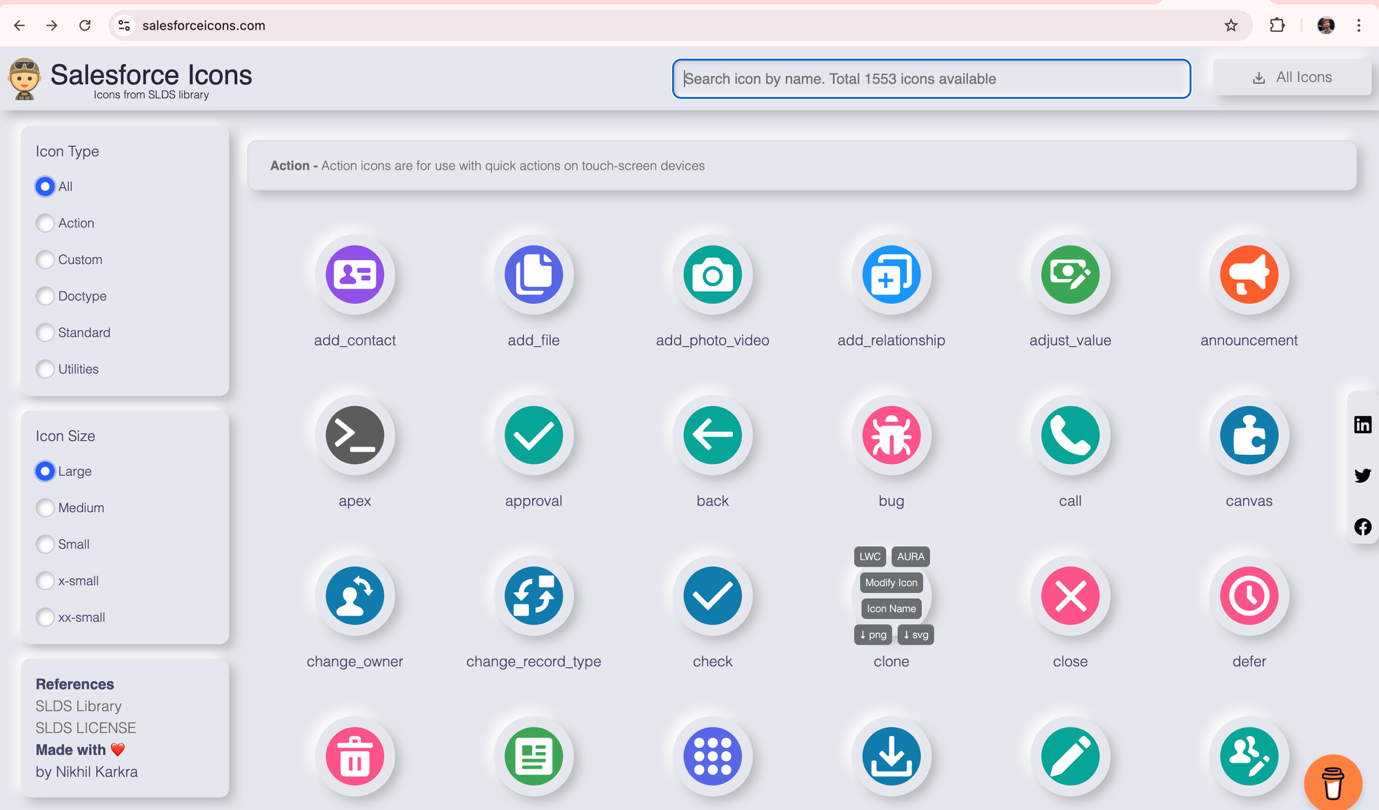Click the purple dial pad grid icon
This screenshot has width=1379, height=810.
pos(712,756)
